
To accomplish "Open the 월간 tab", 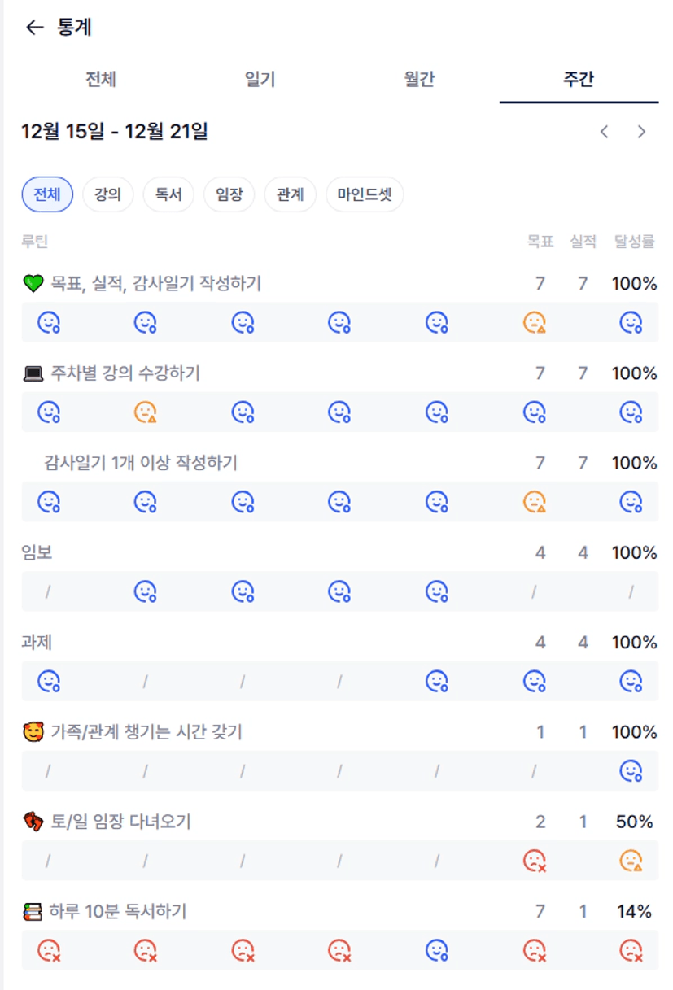I will 419,79.
